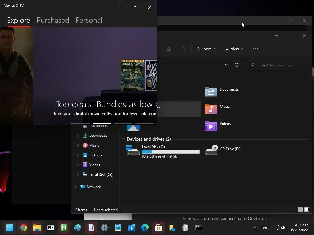Expand Downloads in navigation pane
This screenshot has height=235, width=314.
tap(78, 136)
